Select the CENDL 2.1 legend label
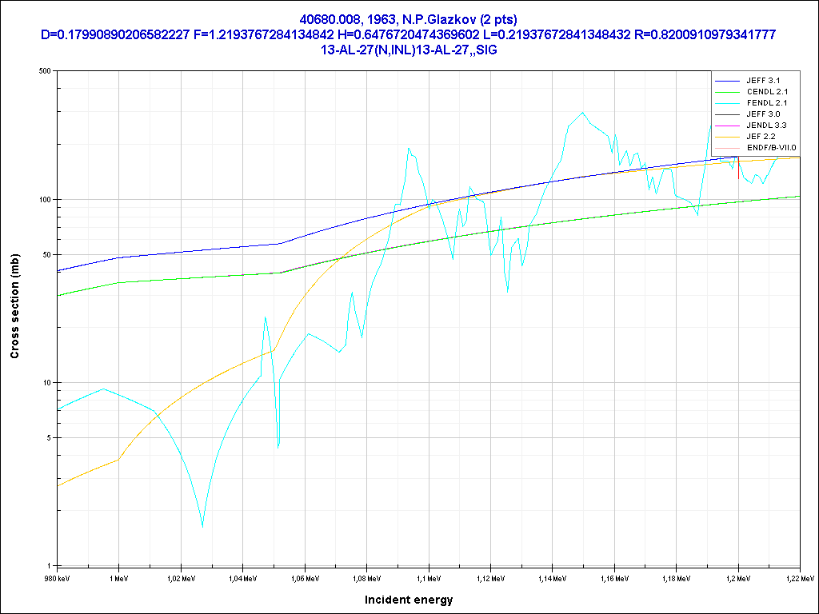The image size is (819, 614). (x=766, y=92)
